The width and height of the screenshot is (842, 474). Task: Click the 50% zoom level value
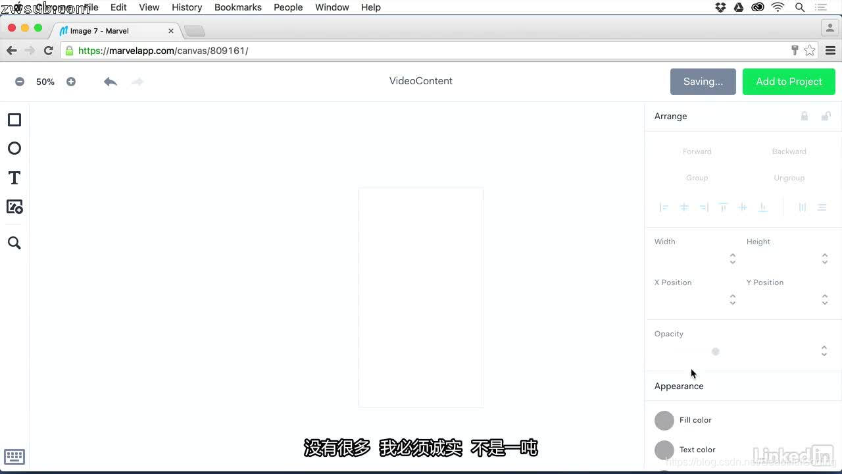pos(45,82)
